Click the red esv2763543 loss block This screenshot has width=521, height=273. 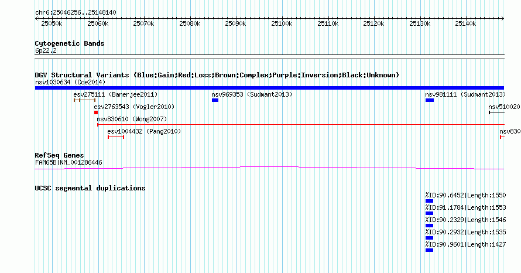[x=96, y=112]
